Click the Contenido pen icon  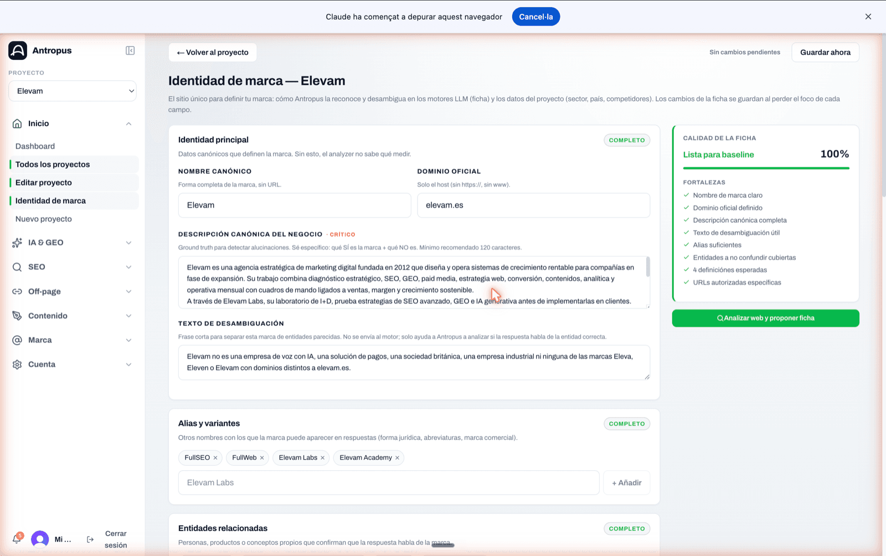point(17,316)
